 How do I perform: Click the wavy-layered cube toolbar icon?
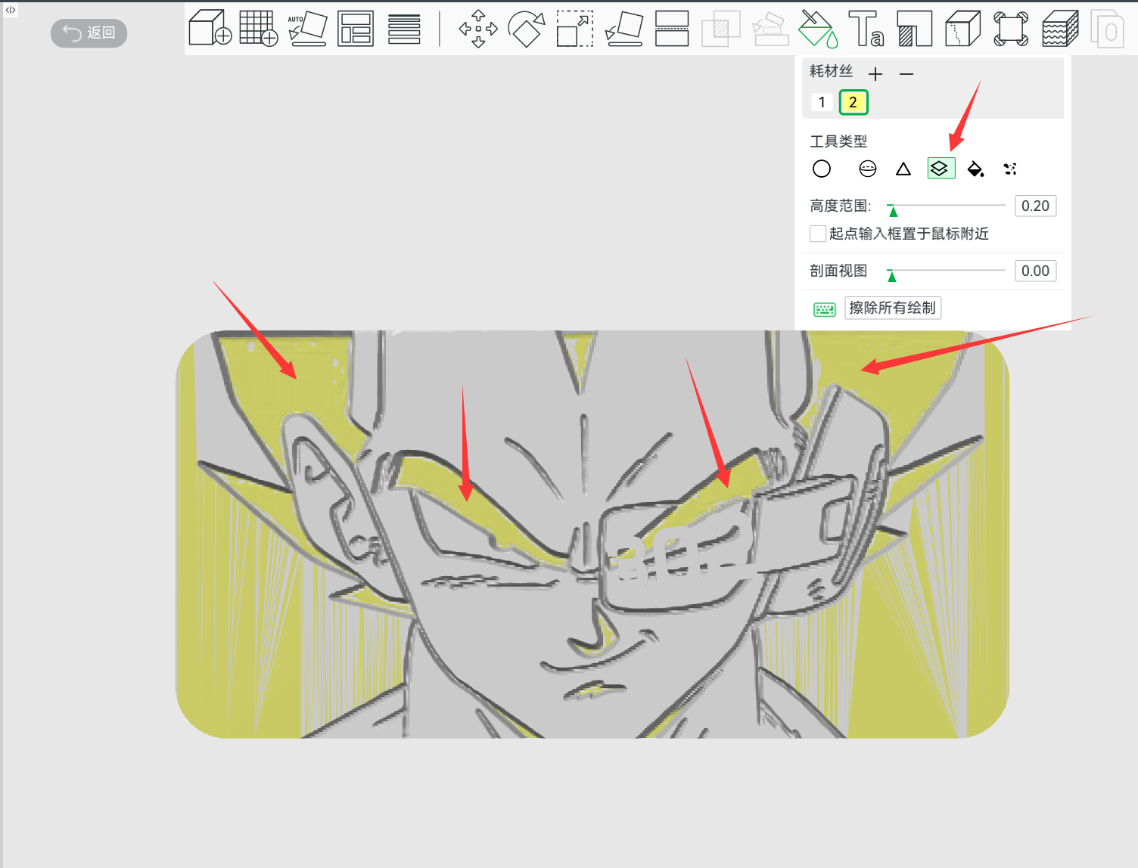click(1059, 29)
